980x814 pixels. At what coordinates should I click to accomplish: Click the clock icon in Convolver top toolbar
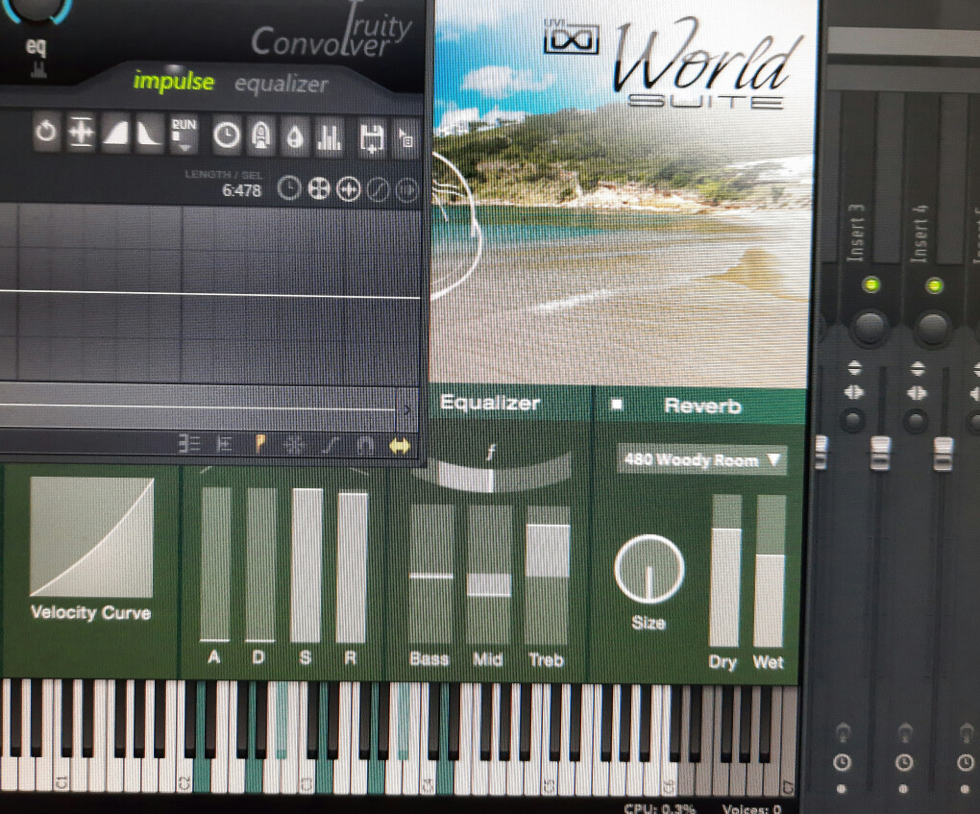(x=226, y=136)
